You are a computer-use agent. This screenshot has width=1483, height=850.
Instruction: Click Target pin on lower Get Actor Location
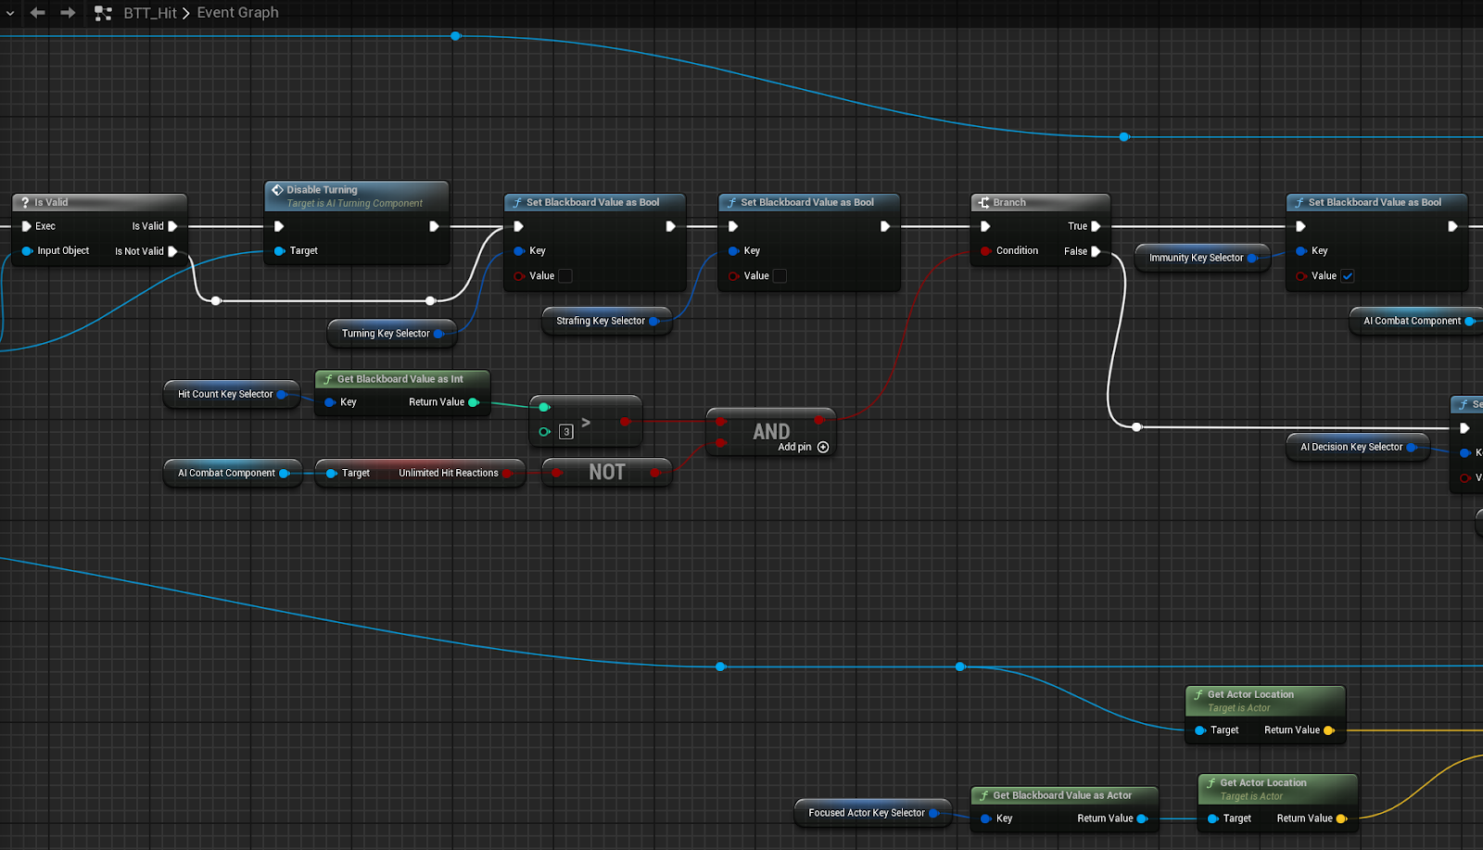click(1213, 818)
